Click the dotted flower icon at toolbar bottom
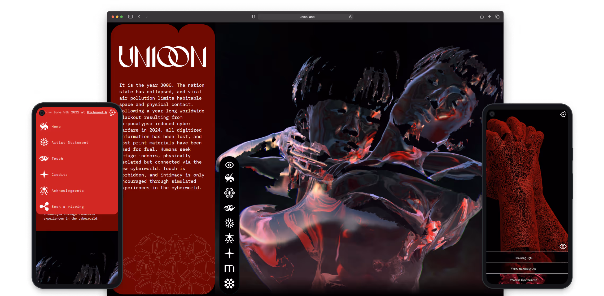The image size is (604, 296). pos(229,284)
